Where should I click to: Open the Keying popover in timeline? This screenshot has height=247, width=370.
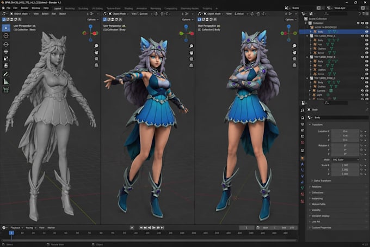30,227
